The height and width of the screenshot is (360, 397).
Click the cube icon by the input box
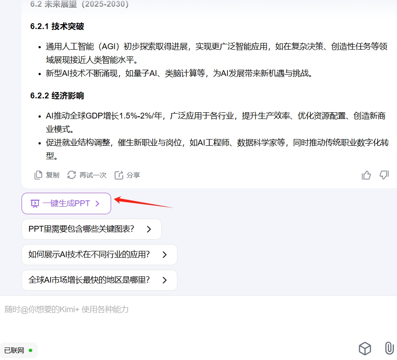pos(365,349)
